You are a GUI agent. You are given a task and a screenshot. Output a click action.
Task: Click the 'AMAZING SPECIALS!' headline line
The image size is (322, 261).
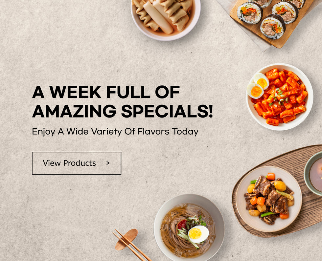(x=122, y=111)
